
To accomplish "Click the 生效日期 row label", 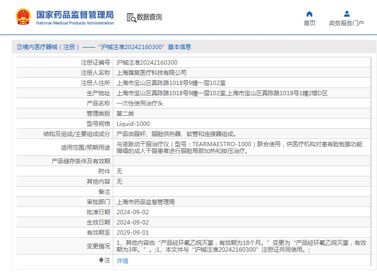I will (x=98, y=222).
